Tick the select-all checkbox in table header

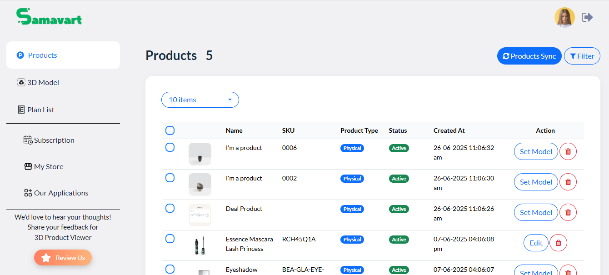(x=170, y=130)
